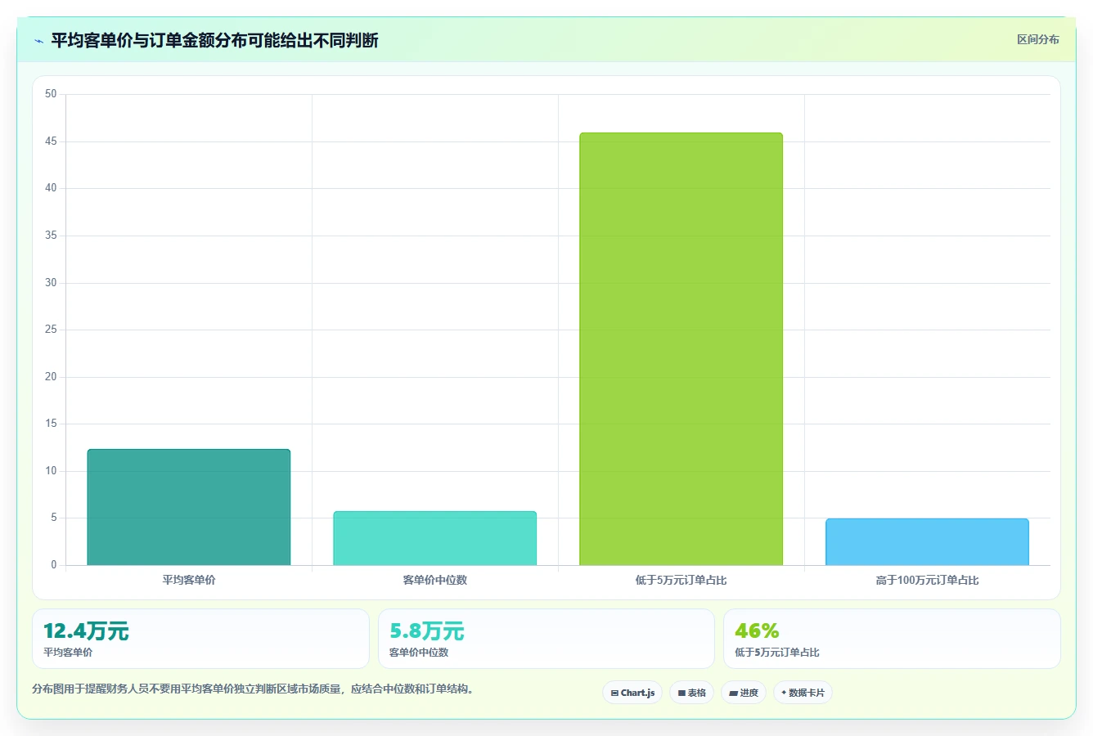Open the 5.8万元 客单价中位数 stat card
Image resolution: width=1093 pixels, height=736 pixels.
(x=546, y=639)
